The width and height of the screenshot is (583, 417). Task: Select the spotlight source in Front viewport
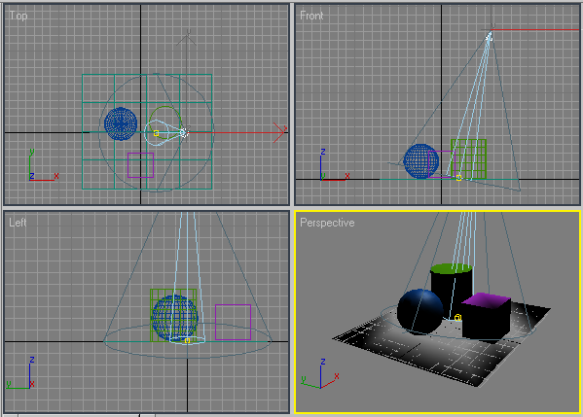490,36
